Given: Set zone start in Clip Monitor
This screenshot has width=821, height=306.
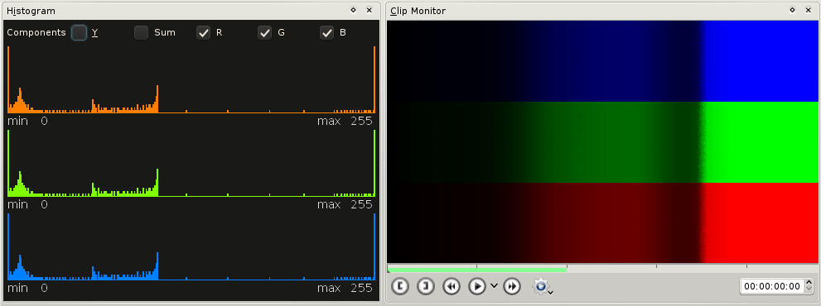Looking at the screenshot, I should tap(400, 286).
